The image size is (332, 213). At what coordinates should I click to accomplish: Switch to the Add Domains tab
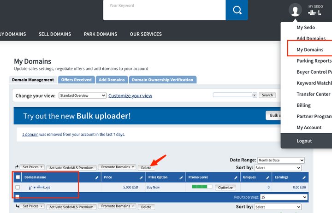click(x=112, y=80)
